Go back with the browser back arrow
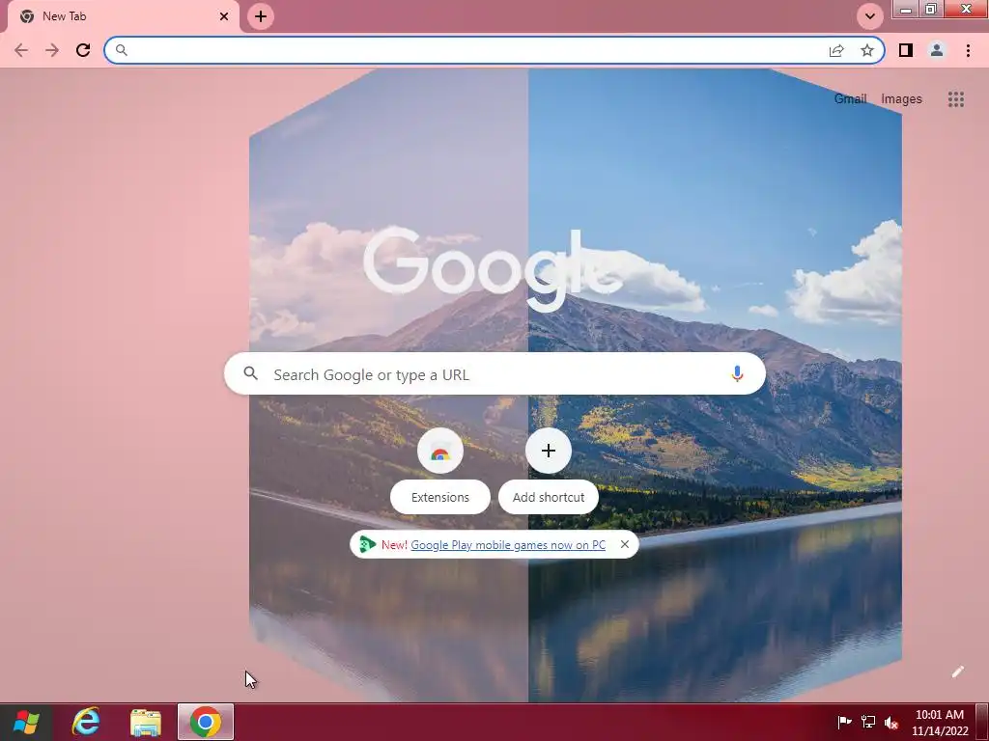The height and width of the screenshot is (741, 989). [21, 50]
